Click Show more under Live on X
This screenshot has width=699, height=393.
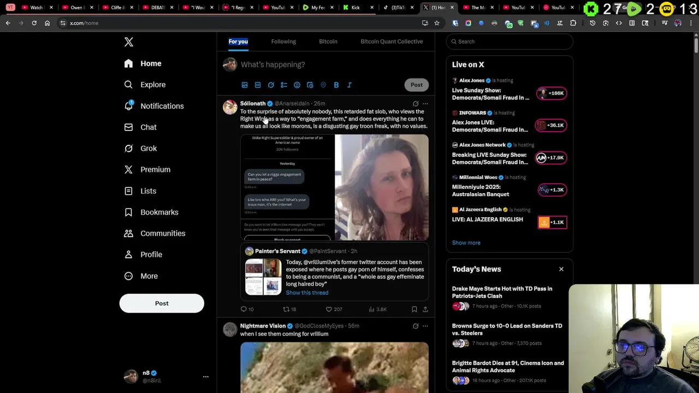466,243
